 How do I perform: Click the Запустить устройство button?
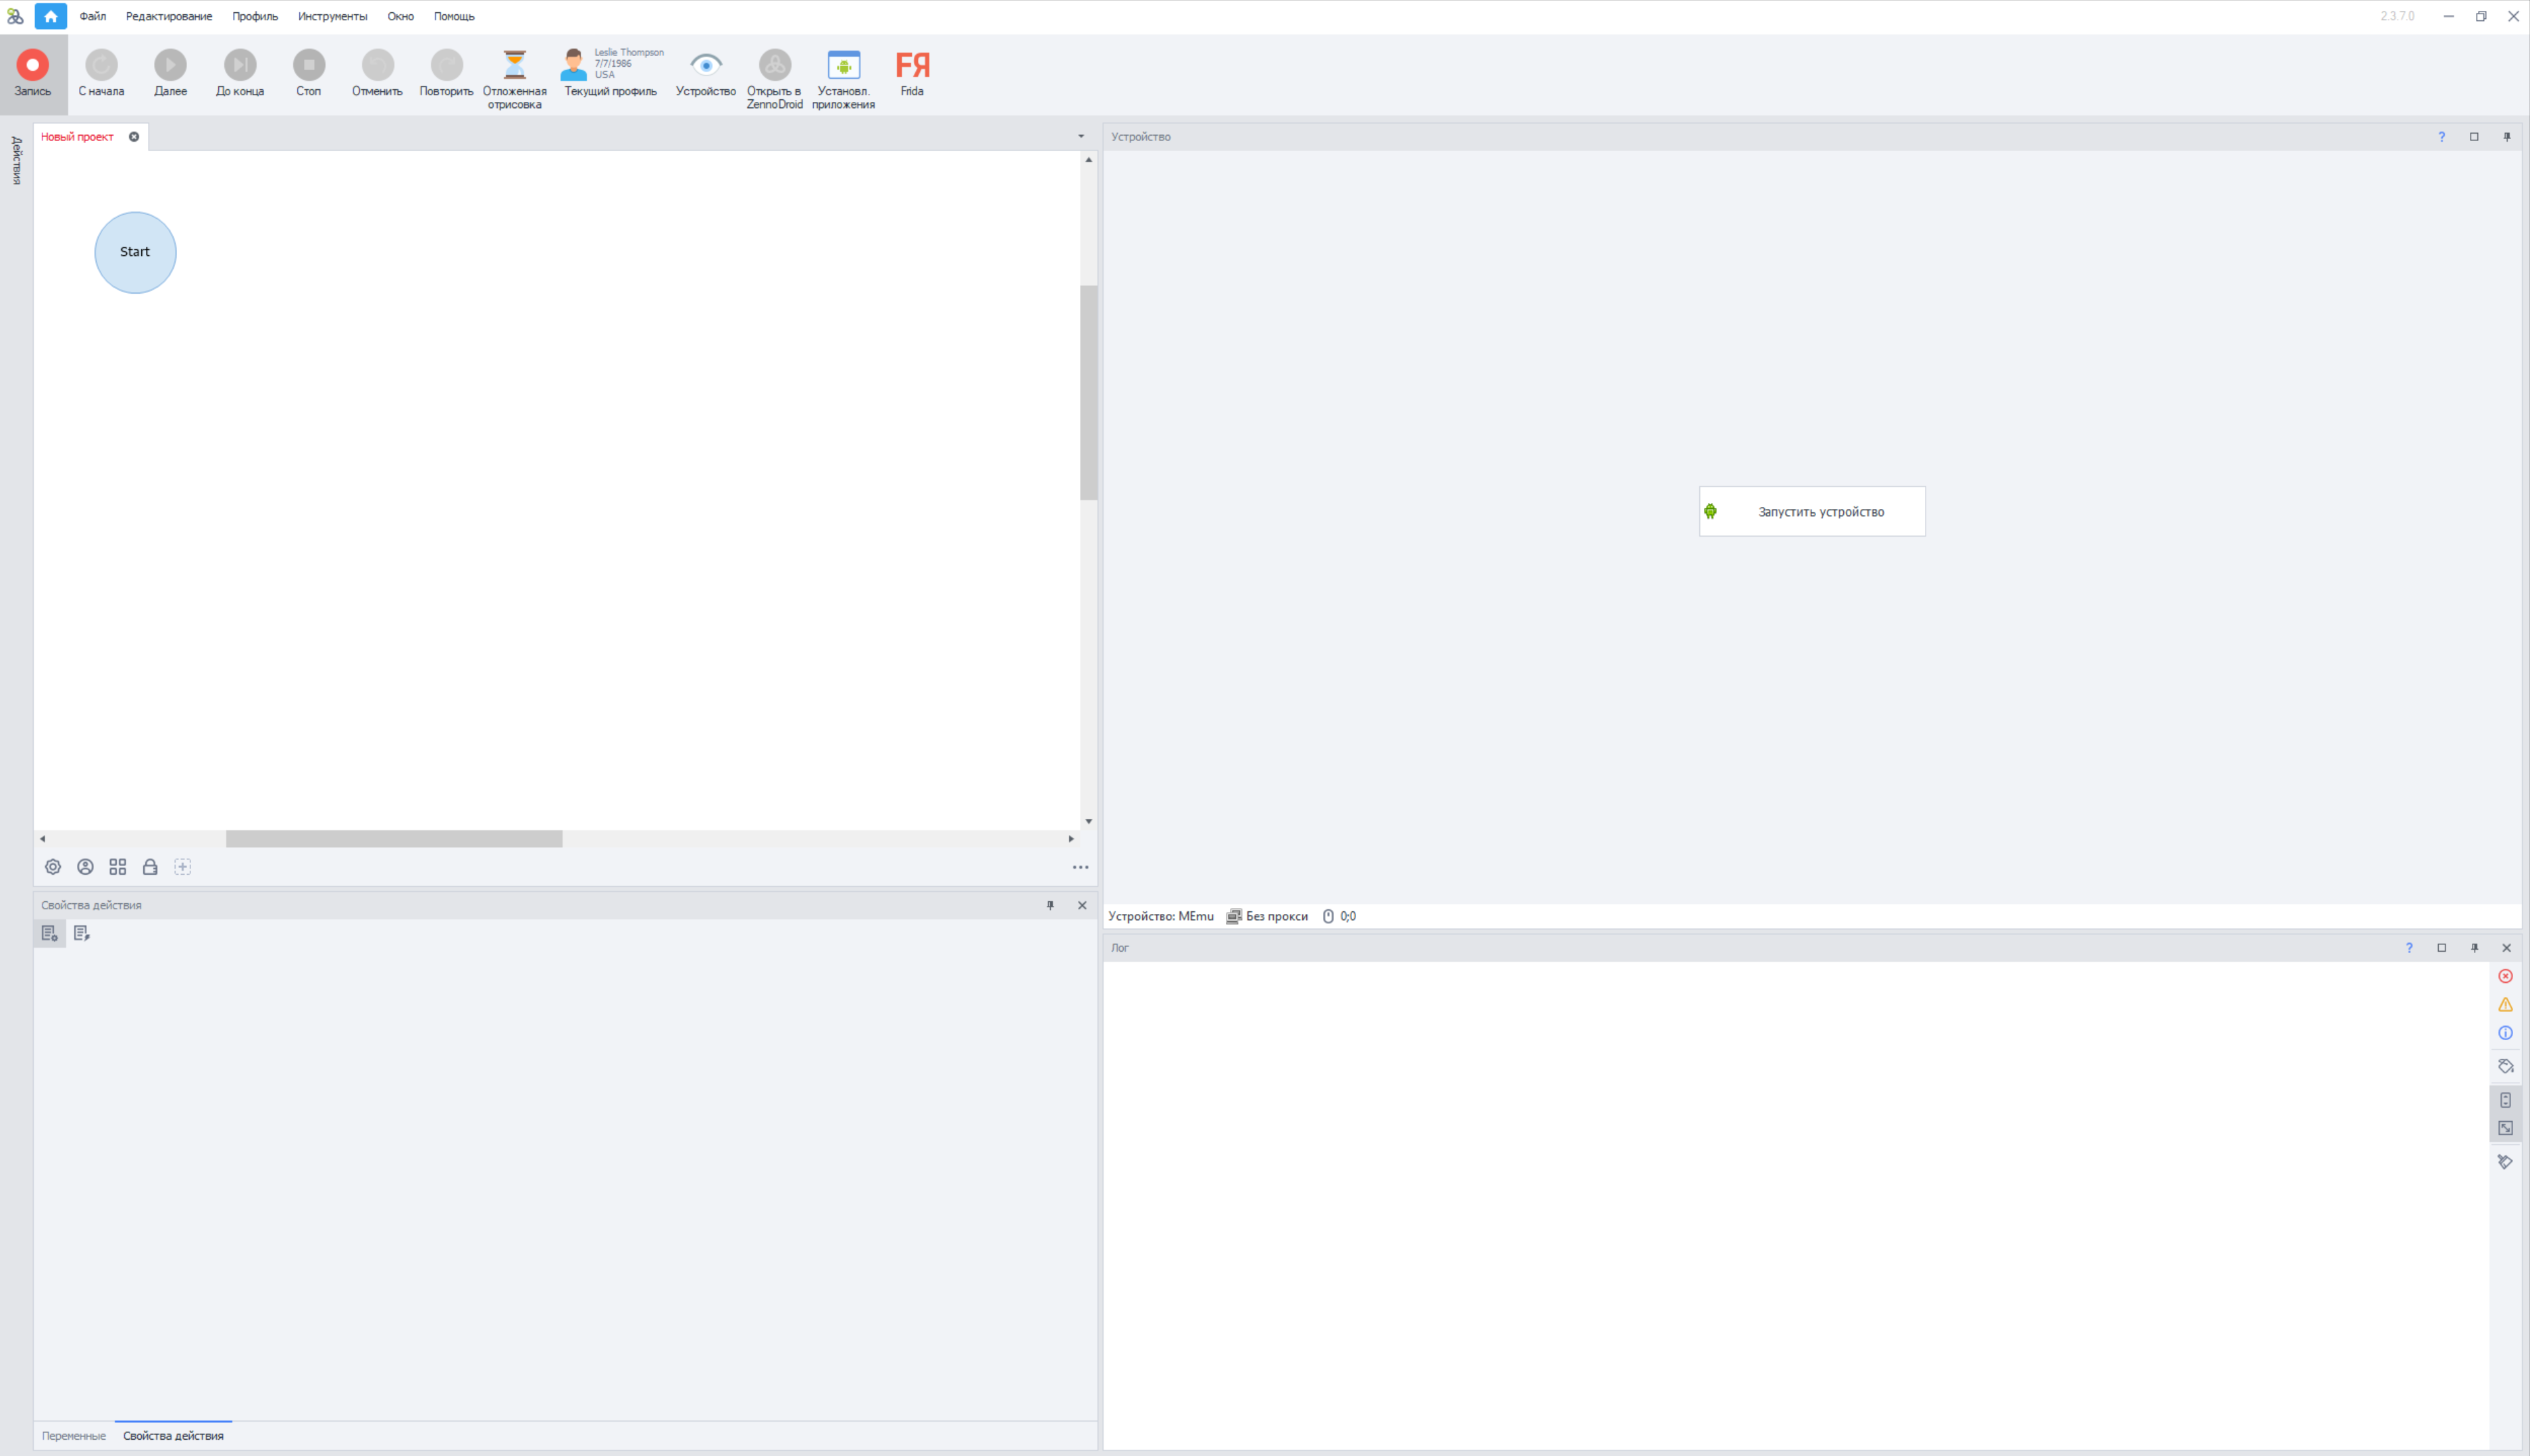coord(1811,511)
